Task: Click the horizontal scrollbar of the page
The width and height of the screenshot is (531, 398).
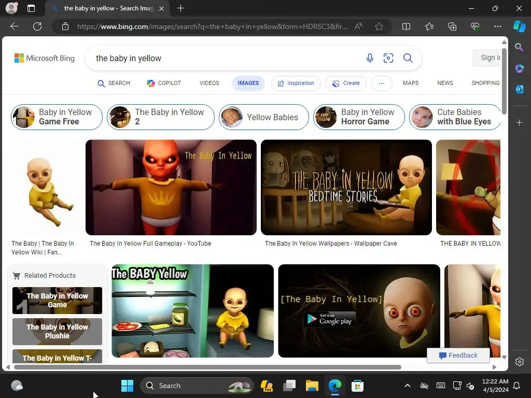Action: [207, 367]
